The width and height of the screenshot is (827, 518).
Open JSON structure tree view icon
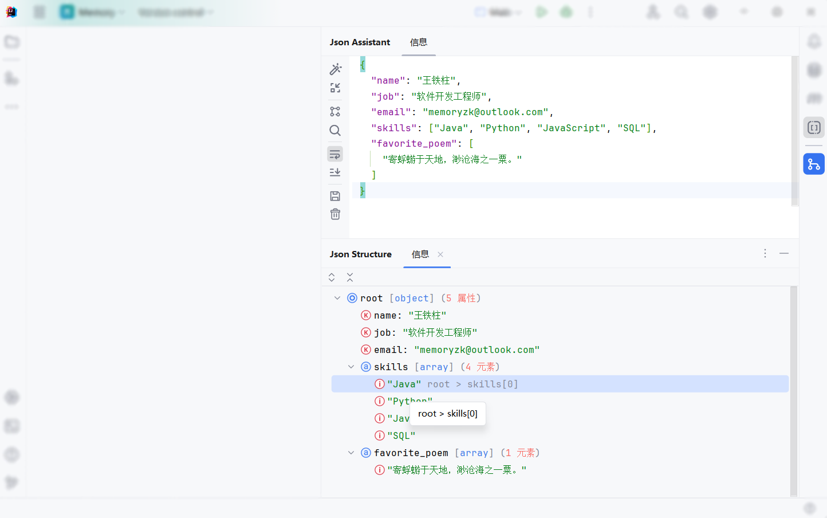(x=336, y=111)
